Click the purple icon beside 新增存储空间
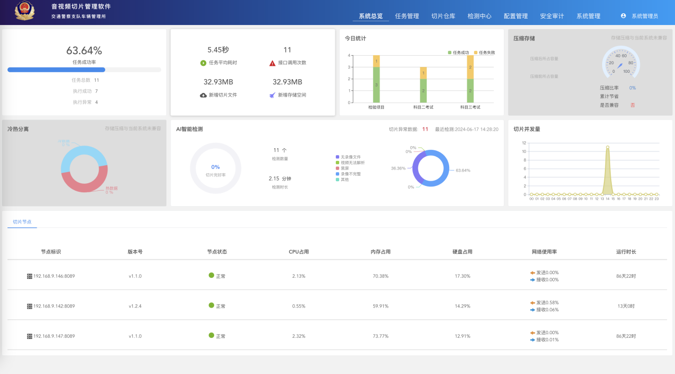 (272, 95)
